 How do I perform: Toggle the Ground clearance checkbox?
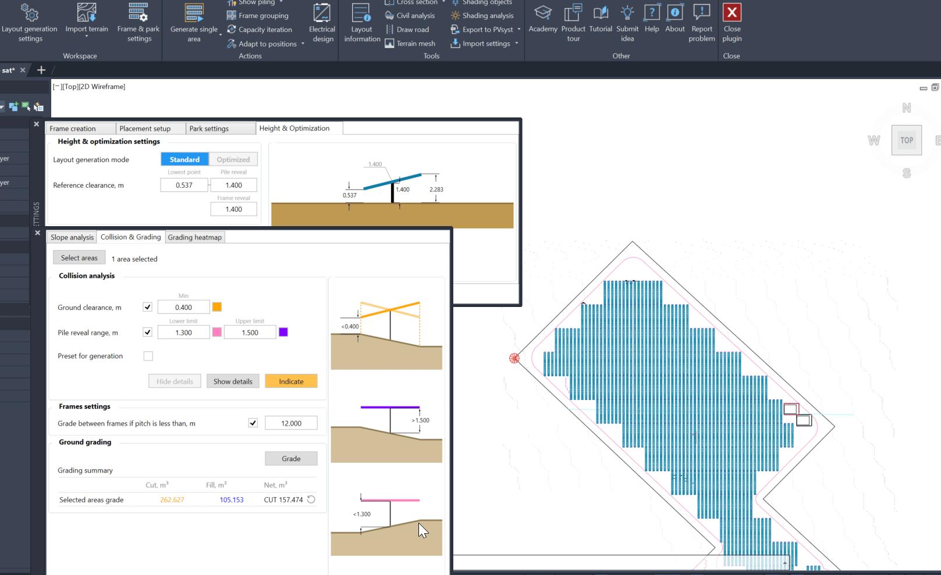(x=147, y=307)
